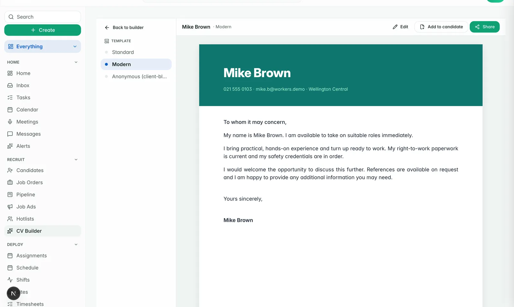
Task: Click the TEMPLATE section label
Action: tap(121, 41)
